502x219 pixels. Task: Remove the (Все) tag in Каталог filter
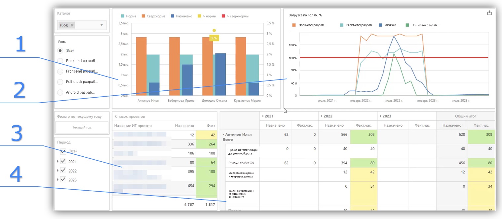pos(72,25)
